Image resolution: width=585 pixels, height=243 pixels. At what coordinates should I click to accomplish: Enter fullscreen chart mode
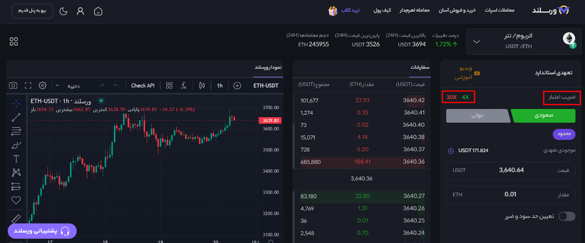(x=28, y=85)
